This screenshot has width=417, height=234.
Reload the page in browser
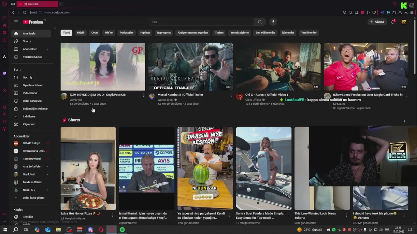[x=24, y=12]
